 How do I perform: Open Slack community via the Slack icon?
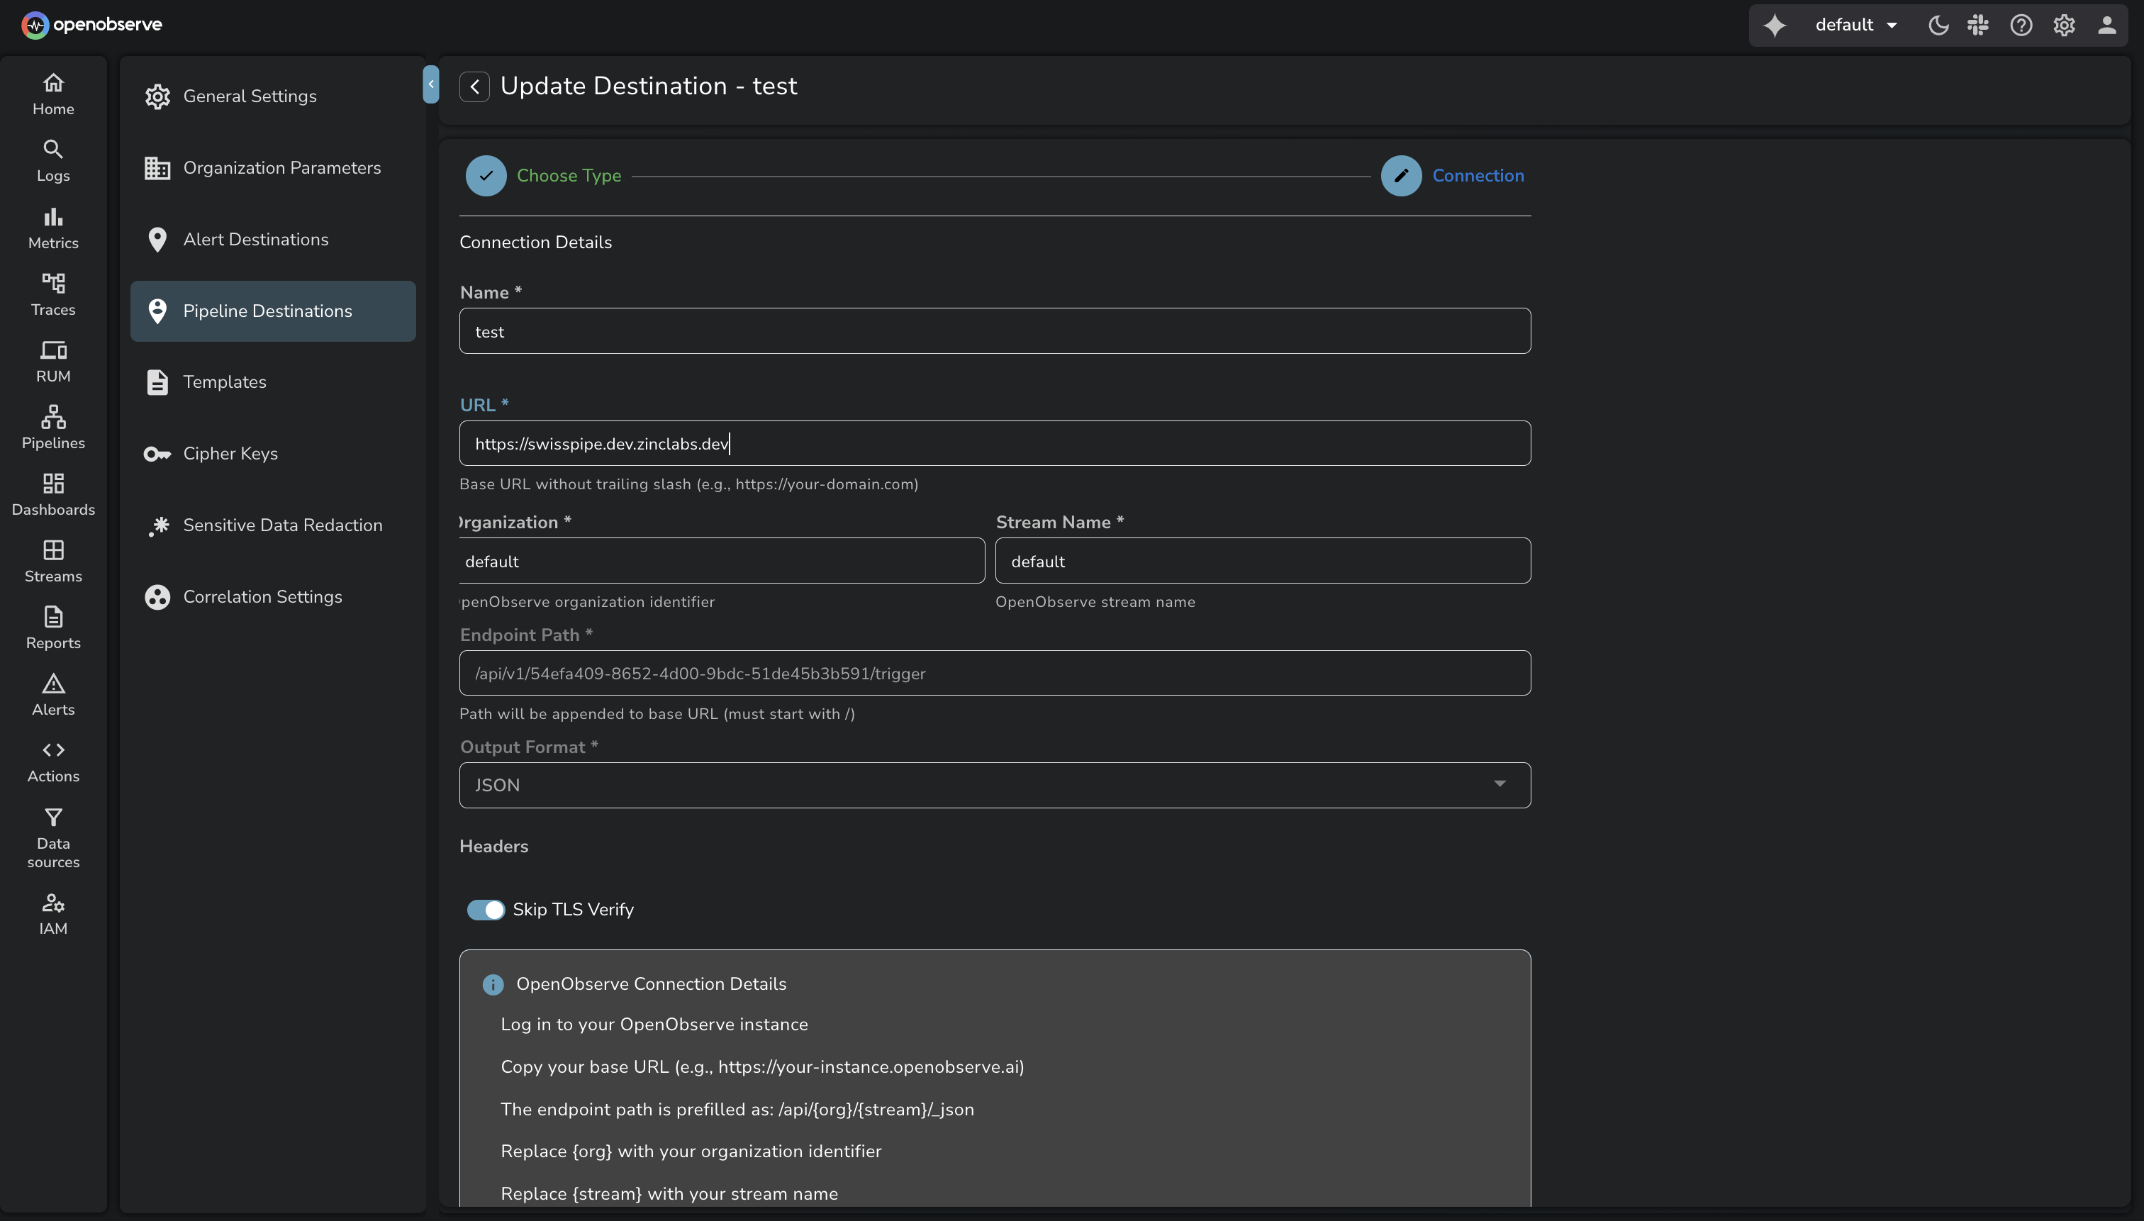(x=1980, y=25)
